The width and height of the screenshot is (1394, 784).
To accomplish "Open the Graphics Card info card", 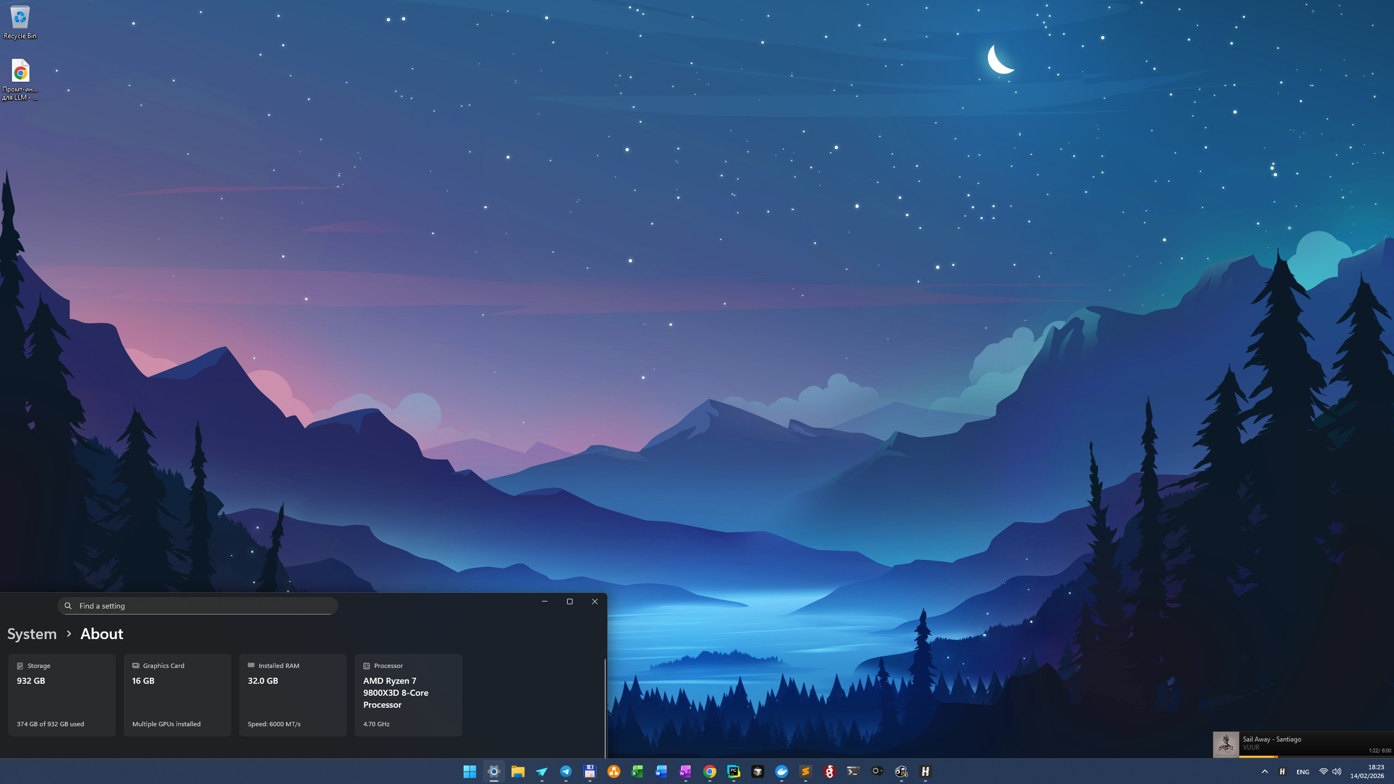I will pos(177,695).
